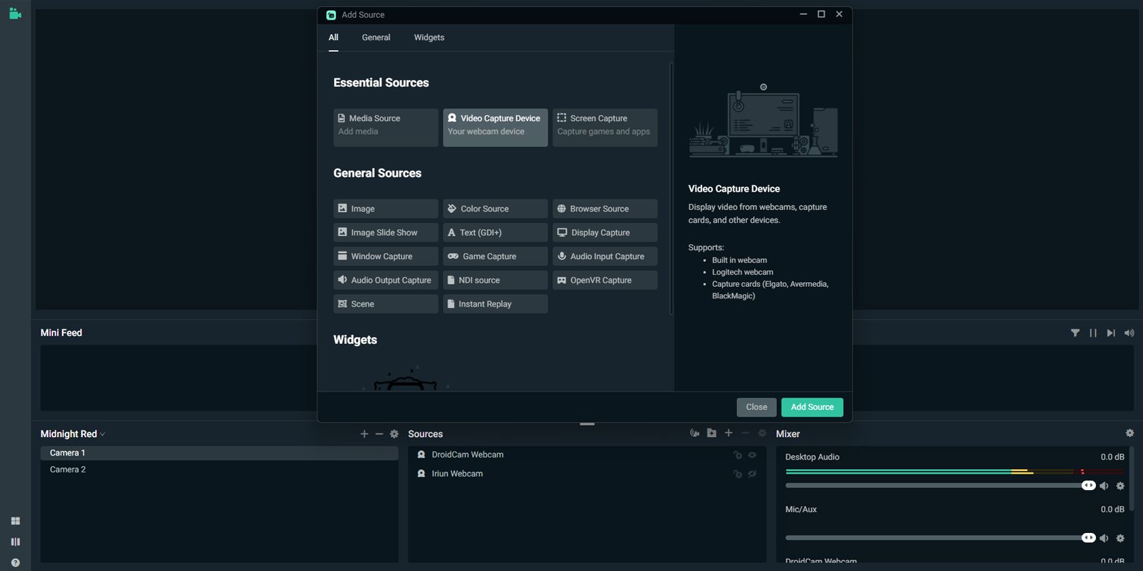Viewport: 1143px width, 571px height.
Task: Maximize the Add Source dialog window
Action: (x=821, y=14)
